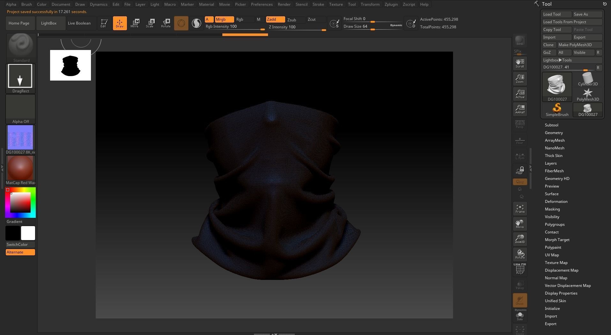Click Make PolyMesh3D button
This screenshot has height=335, width=611.
579,45
